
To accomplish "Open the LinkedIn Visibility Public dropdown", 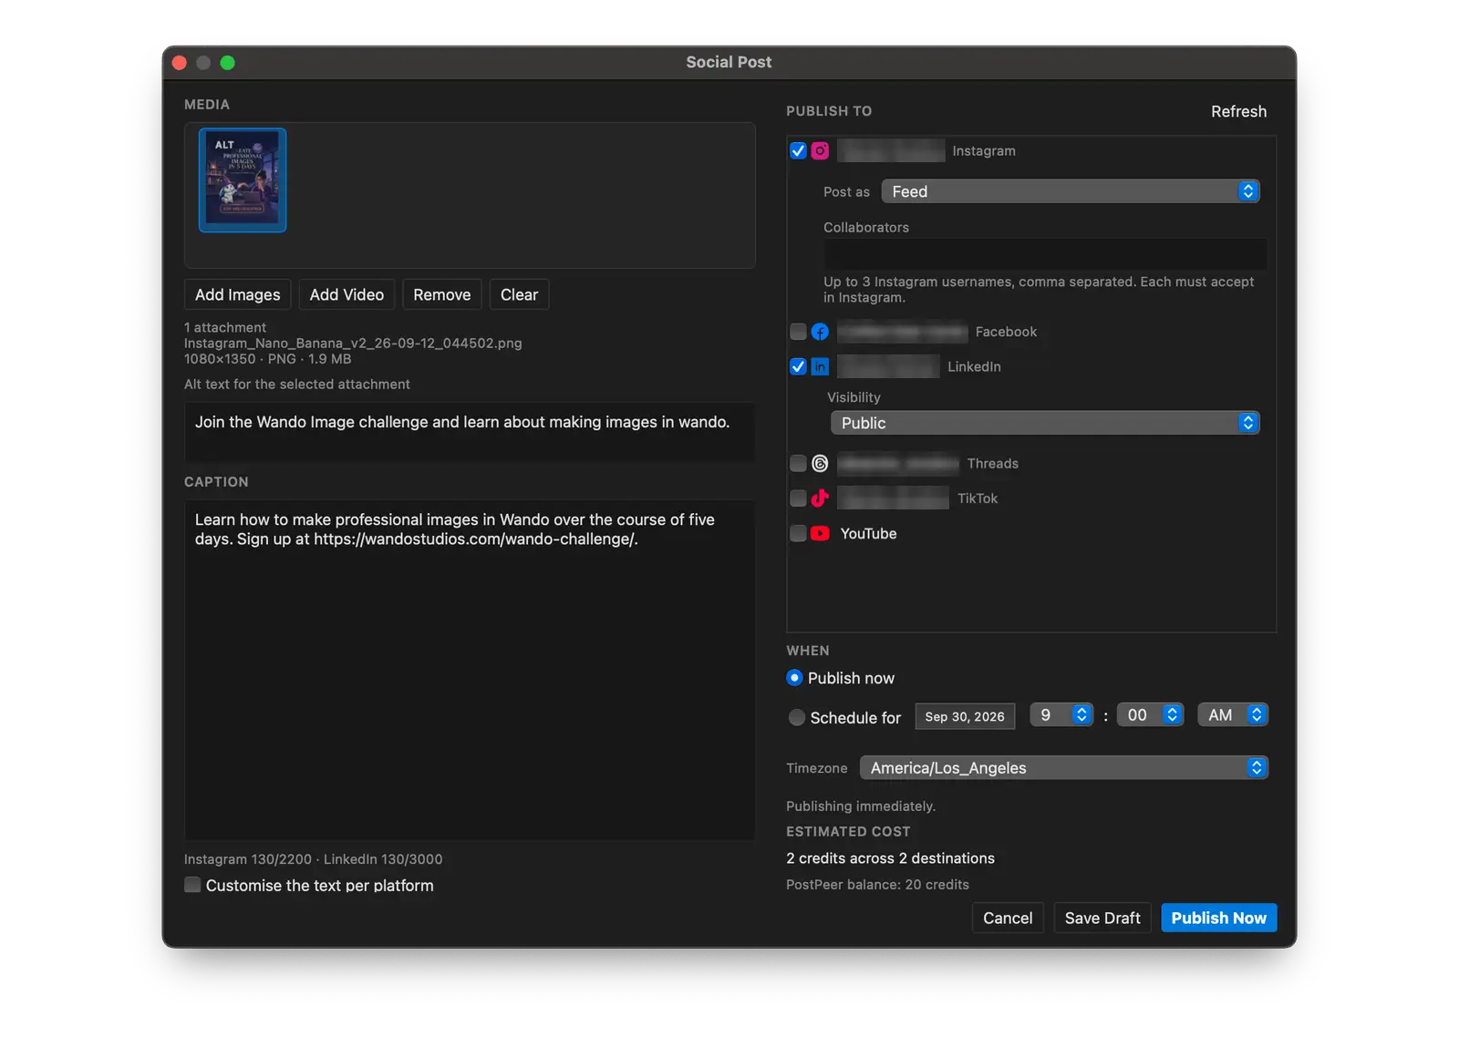I will coord(1045,423).
